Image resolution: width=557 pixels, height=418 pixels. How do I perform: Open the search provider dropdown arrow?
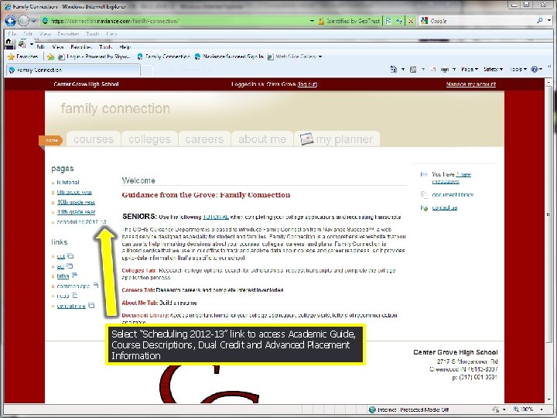pyautogui.click(x=549, y=21)
